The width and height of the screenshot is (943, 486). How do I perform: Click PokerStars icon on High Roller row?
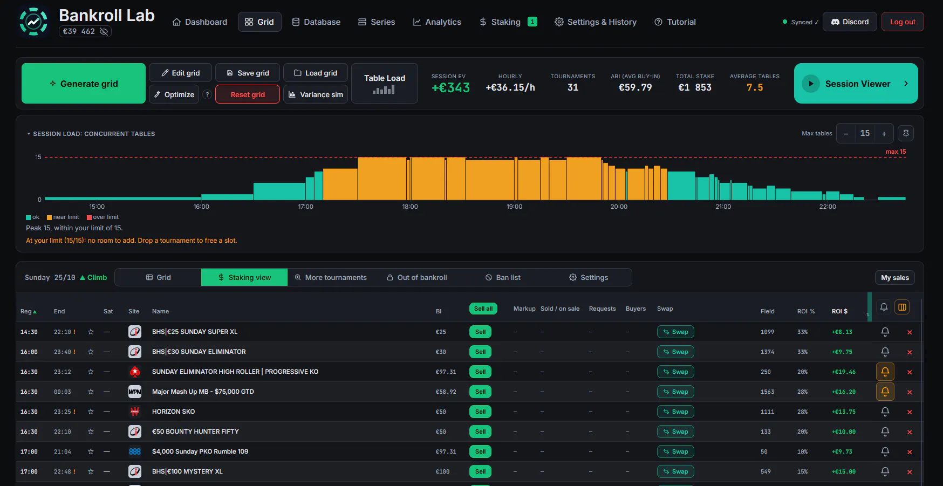pyautogui.click(x=135, y=372)
